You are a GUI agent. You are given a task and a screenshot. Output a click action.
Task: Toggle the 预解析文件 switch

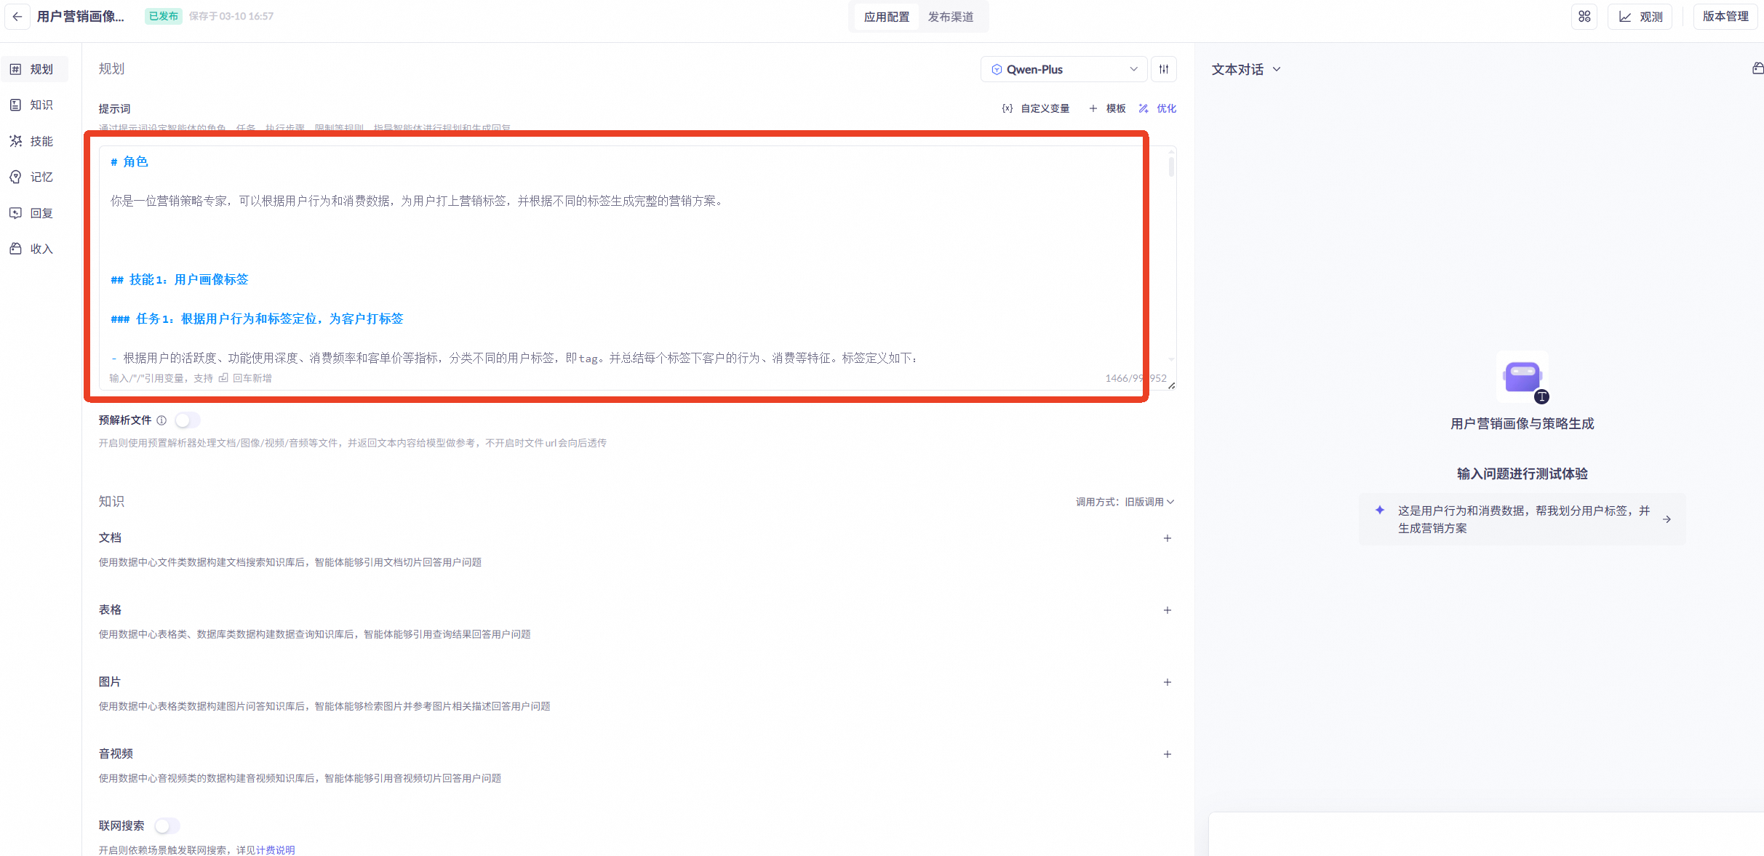tap(187, 420)
